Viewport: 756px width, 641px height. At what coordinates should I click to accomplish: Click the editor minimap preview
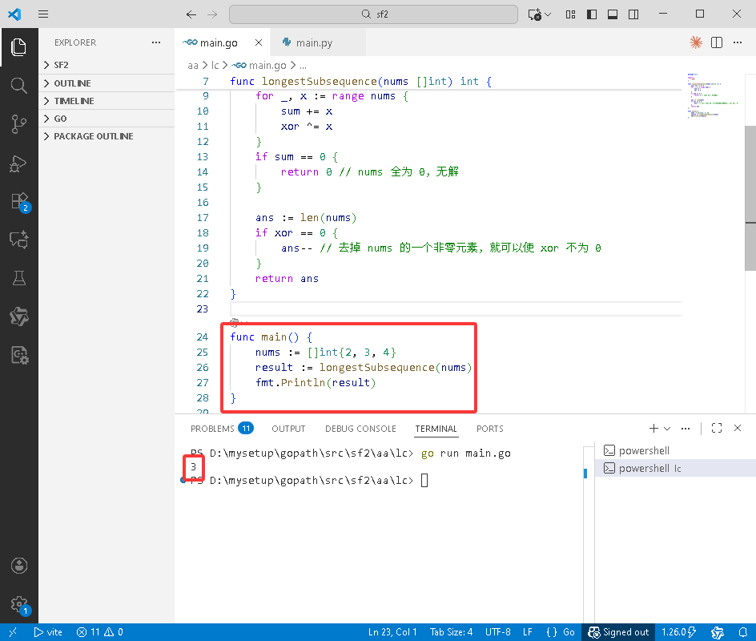[x=712, y=95]
